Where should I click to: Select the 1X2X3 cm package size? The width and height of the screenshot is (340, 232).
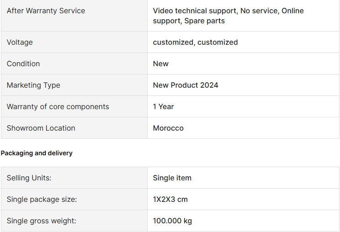[170, 199]
